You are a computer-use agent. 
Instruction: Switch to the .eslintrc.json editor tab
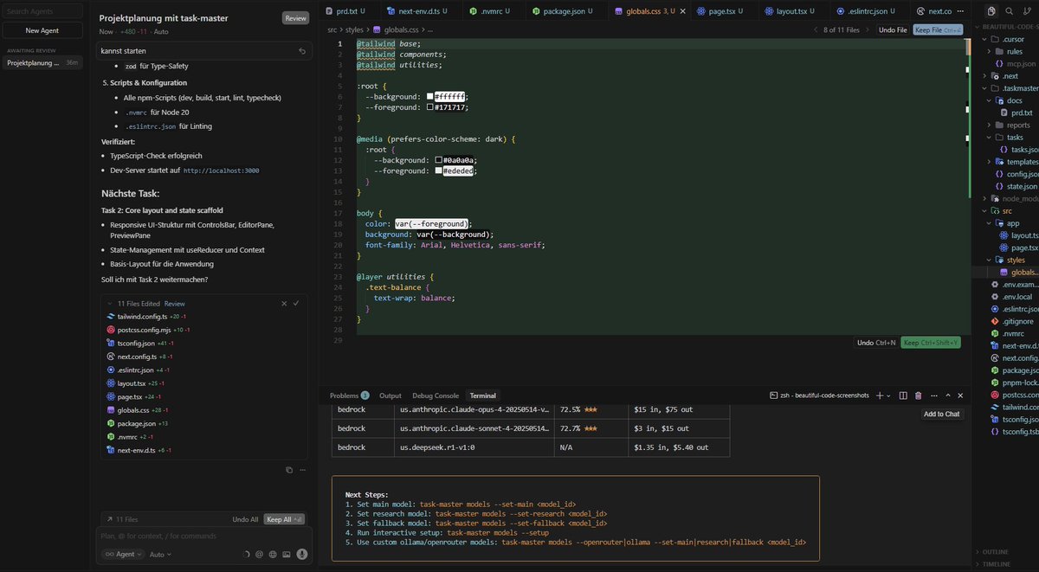coord(868,11)
